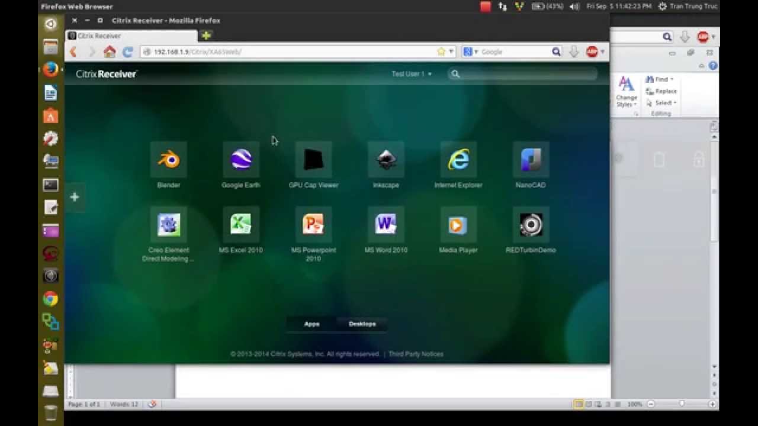Expand the Adblock Plus dropdown arrow in Firefox
The image size is (758, 426).
coord(602,52)
